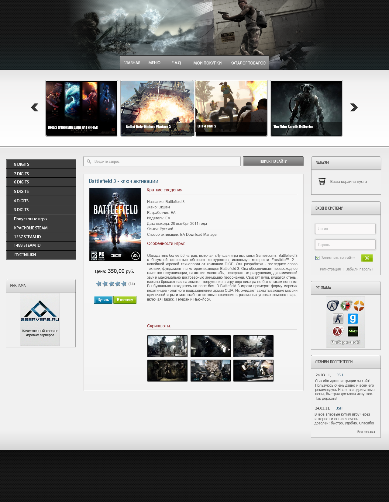Image resolution: width=389 pixels, height=502 pixels.
Task: Open the middle screenshot in the bottom row
Action: click(211, 371)
